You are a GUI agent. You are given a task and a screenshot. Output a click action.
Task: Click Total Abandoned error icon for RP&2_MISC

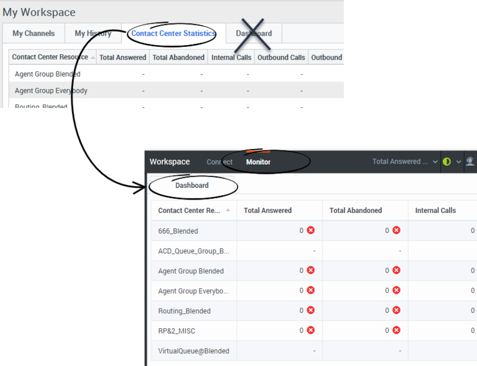click(x=396, y=330)
